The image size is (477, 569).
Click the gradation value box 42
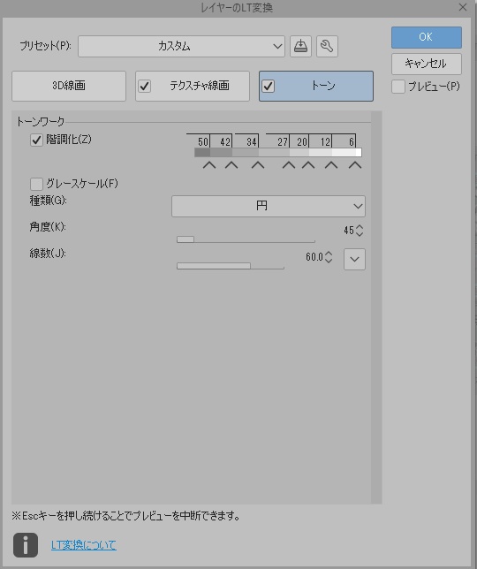click(x=221, y=140)
